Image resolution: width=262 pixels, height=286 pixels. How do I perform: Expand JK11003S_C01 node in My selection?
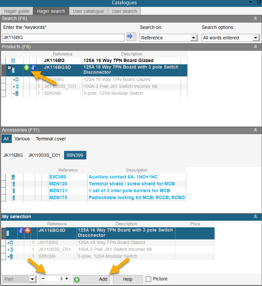(9, 250)
